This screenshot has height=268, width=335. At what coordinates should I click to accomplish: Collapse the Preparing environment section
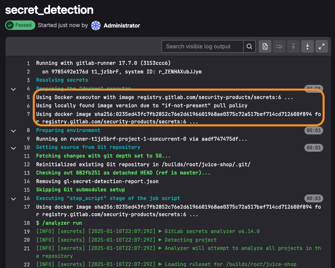[13, 130]
